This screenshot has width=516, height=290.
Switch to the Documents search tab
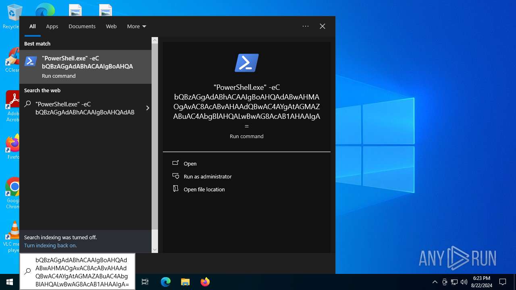(x=82, y=26)
